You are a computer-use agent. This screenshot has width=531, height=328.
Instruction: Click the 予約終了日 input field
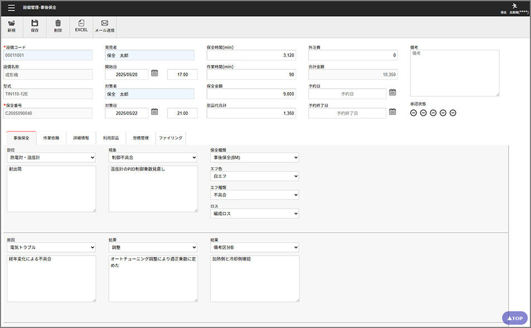coord(347,113)
